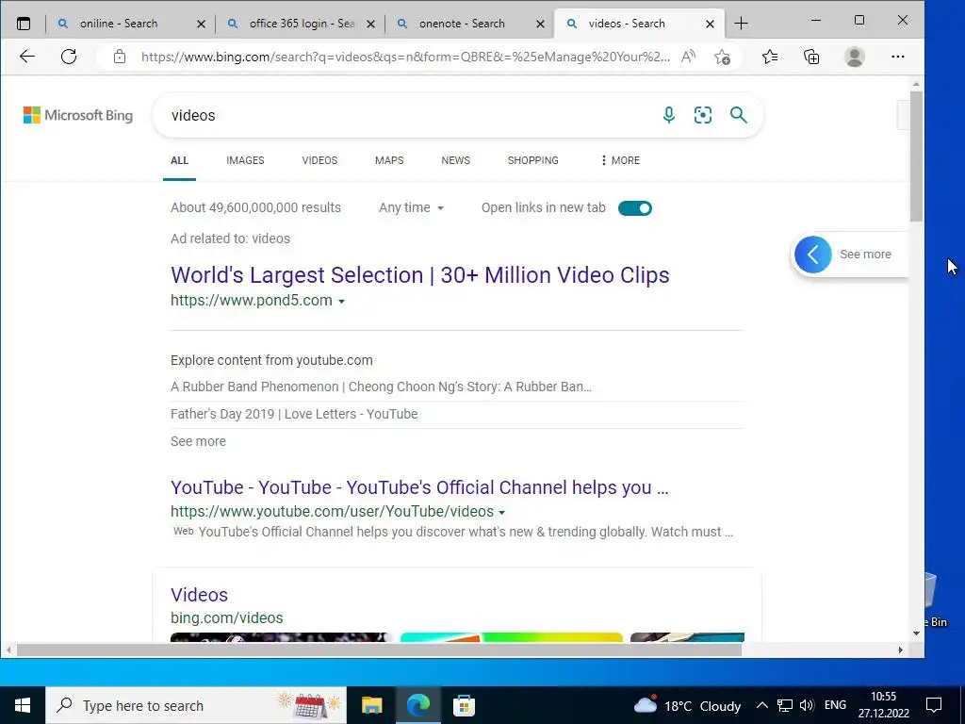
Task: Start Read aloud from address bar icon
Action: 688,57
